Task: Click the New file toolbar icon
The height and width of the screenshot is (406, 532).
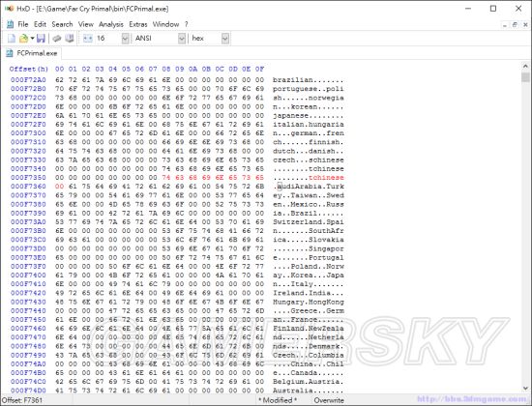Action: (x=12, y=39)
